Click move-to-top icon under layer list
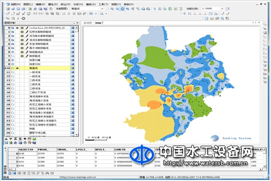 (15, 139)
